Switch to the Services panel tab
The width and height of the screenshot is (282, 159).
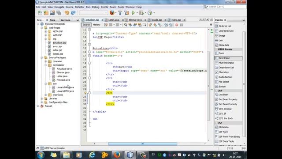coord(65,20)
